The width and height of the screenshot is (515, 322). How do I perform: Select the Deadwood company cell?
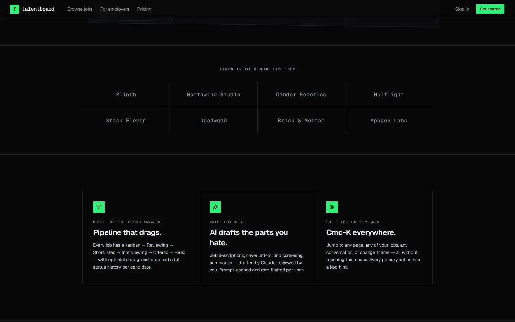(214, 121)
